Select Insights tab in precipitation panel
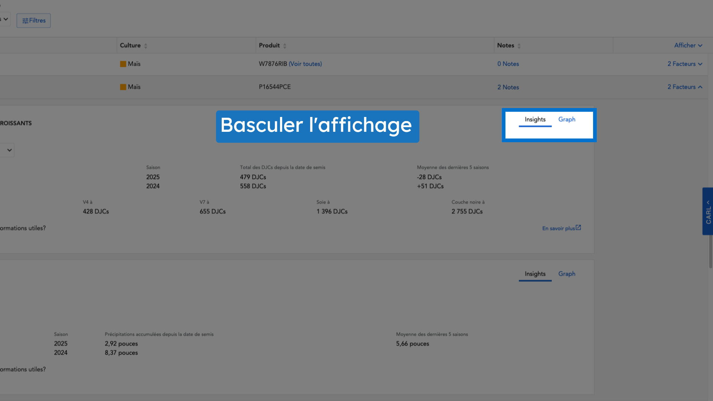Screen dimensions: 713x401 (x=535, y=274)
